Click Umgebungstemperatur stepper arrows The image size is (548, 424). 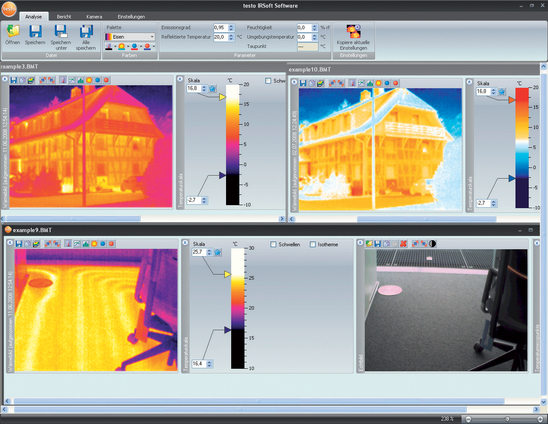[x=315, y=37]
